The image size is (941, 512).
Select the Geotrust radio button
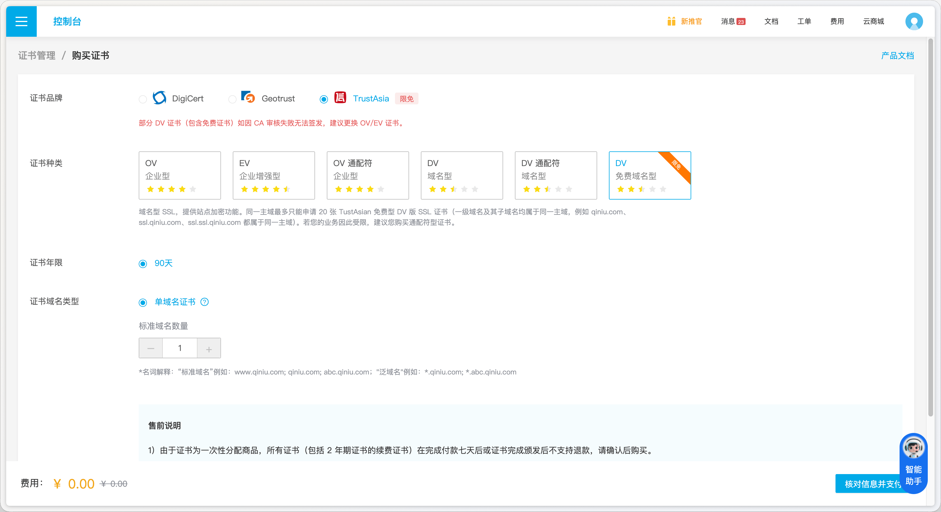pos(232,99)
